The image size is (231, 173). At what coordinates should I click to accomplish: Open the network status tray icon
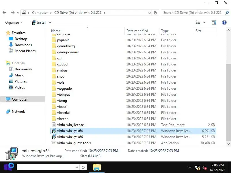pyautogui.click(x=198, y=168)
